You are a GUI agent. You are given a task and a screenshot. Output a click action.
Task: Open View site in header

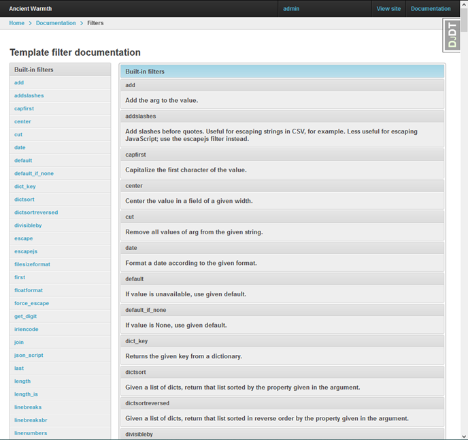pyautogui.click(x=388, y=9)
